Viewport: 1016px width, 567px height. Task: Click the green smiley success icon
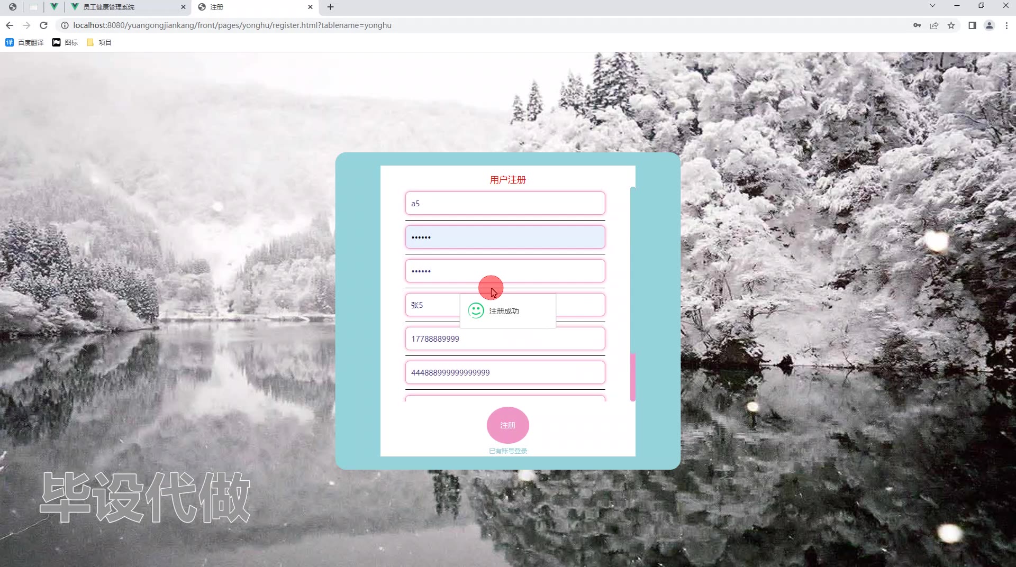[476, 310]
